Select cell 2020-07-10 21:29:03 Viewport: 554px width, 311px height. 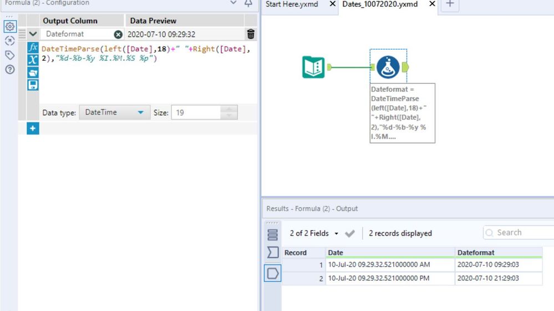(499, 278)
